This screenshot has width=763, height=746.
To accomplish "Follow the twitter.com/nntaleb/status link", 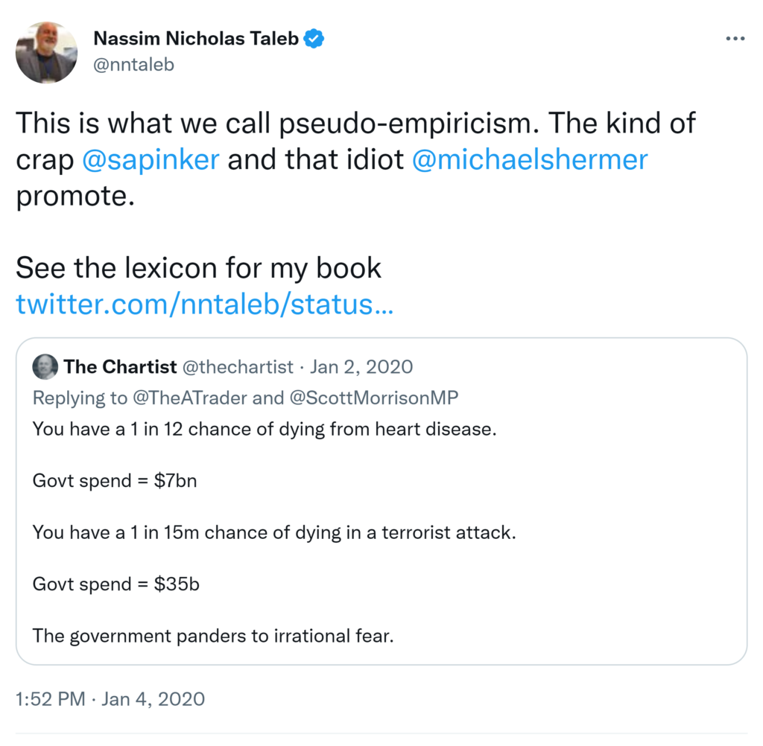I will point(203,304).
